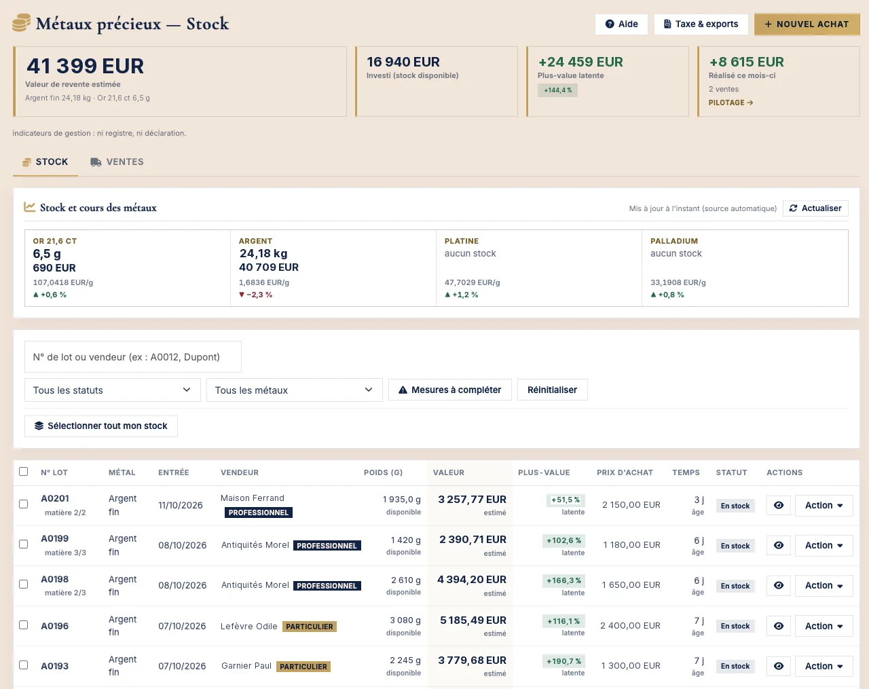Viewport: 869px width, 689px height.
Task: View details of lot A0193
Action: pyautogui.click(x=779, y=666)
